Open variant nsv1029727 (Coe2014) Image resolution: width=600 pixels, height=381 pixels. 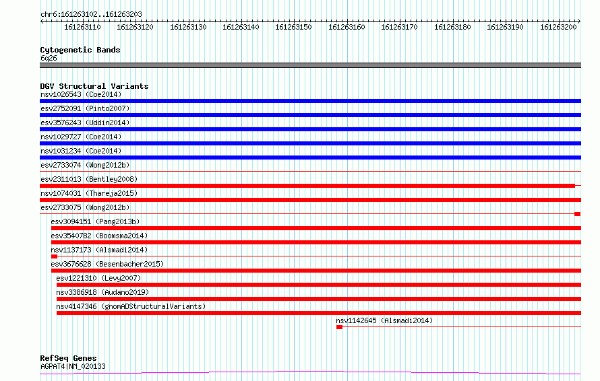point(81,137)
